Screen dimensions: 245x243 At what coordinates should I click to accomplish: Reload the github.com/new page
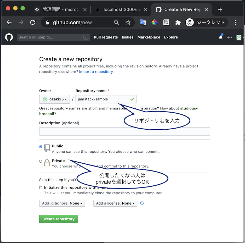(x=33, y=22)
